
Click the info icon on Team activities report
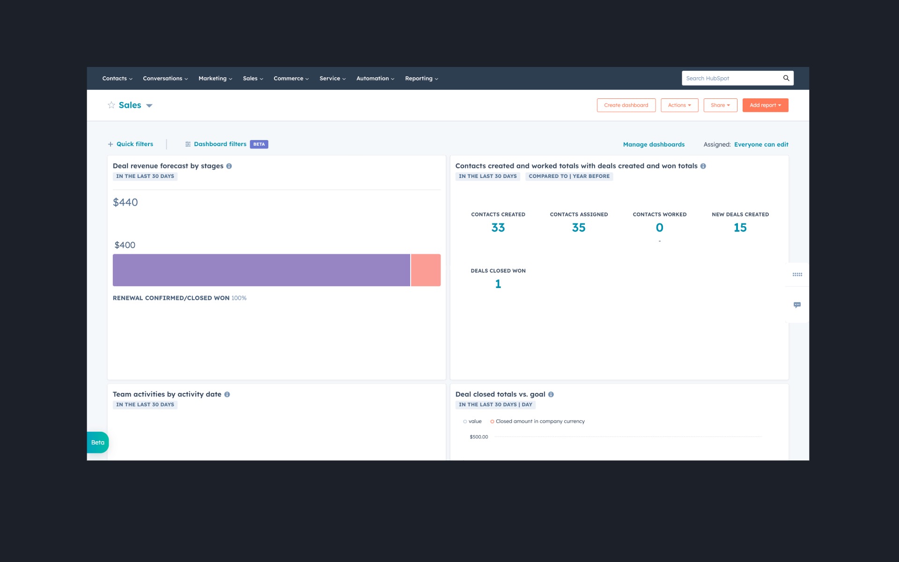coord(228,394)
